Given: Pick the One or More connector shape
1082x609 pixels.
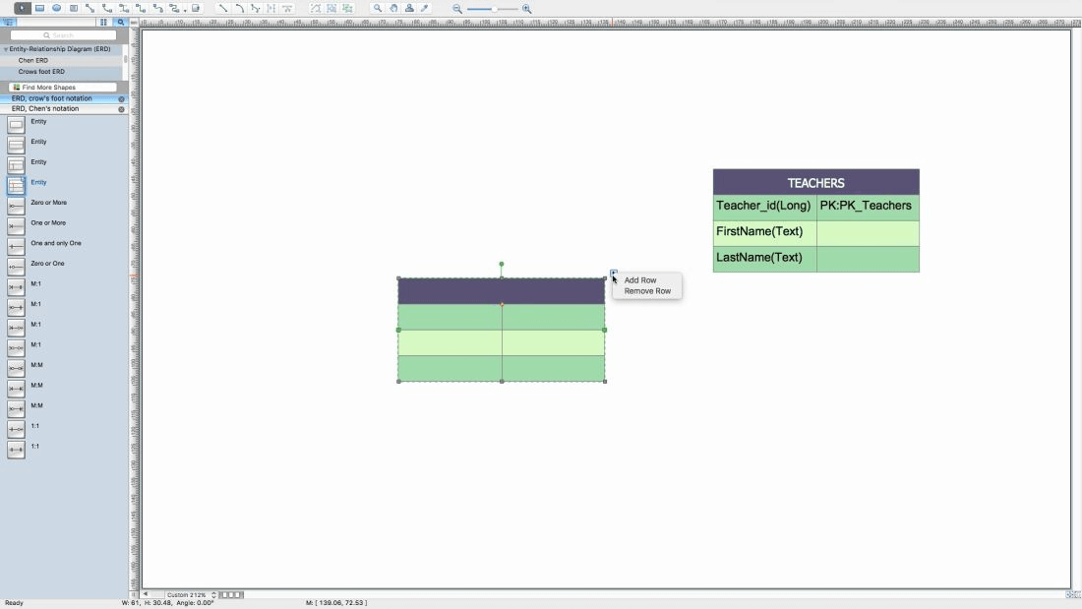Looking at the screenshot, I should pyautogui.click(x=16, y=225).
